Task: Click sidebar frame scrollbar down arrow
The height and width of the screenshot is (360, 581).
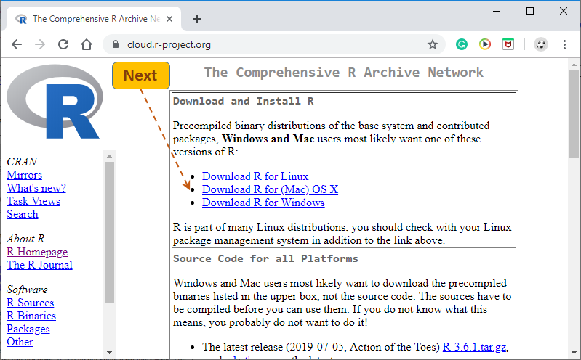Action: [x=109, y=353]
